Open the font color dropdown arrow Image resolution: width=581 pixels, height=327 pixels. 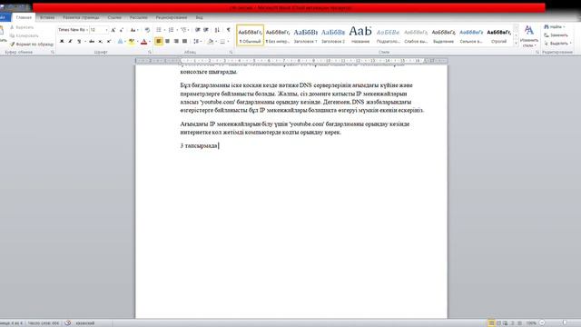tap(150, 42)
